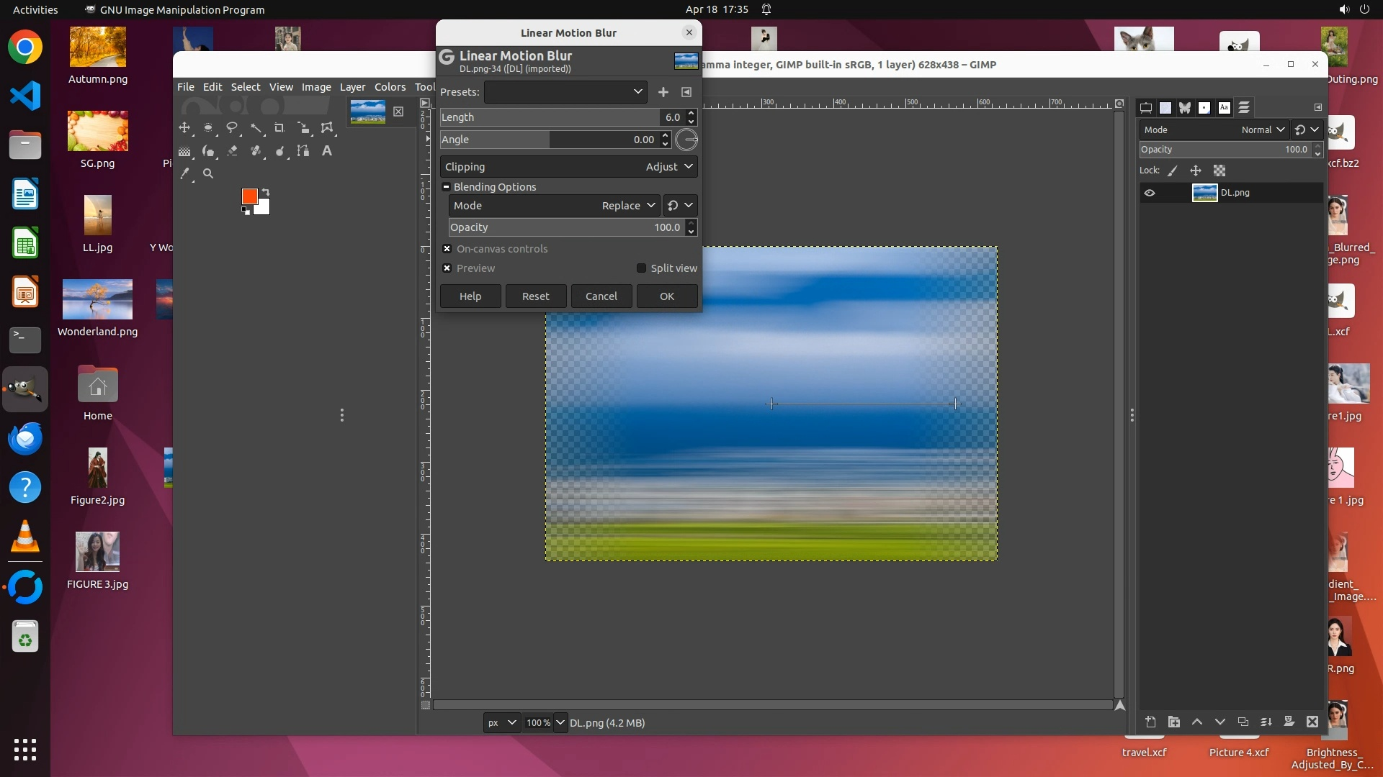The image size is (1383, 777).
Task: Disable the Preview checkbox
Action: point(447,268)
